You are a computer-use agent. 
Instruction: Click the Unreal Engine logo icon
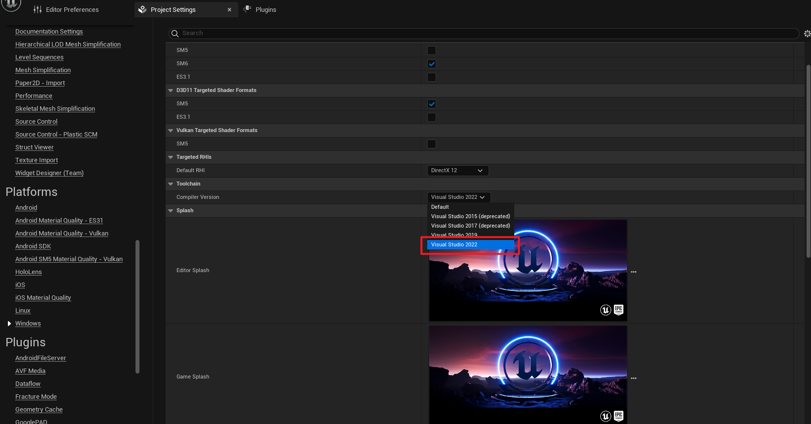pos(10,4)
